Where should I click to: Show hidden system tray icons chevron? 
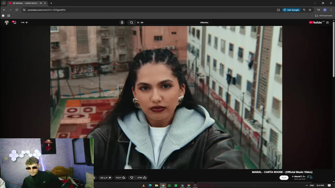pos(307,185)
